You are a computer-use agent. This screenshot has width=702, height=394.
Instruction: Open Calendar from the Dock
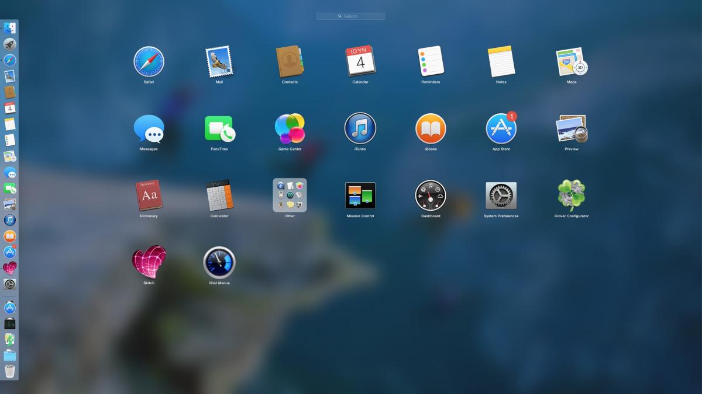coord(10,108)
